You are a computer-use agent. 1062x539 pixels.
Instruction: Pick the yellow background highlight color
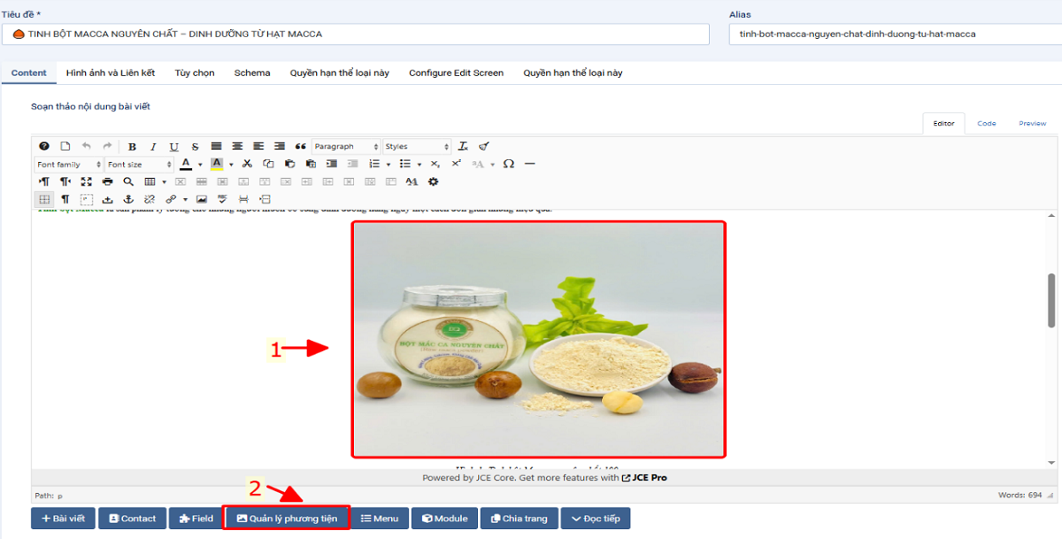pos(216,165)
